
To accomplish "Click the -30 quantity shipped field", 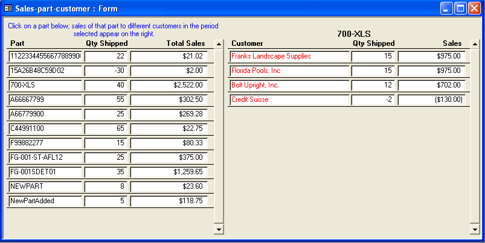I will (x=106, y=71).
